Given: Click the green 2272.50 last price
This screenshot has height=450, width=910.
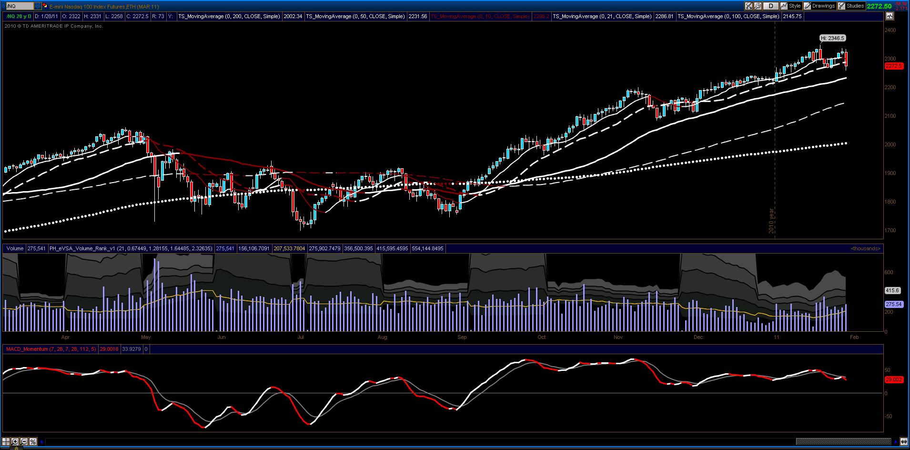Looking at the screenshot, I should pyautogui.click(x=879, y=6).
